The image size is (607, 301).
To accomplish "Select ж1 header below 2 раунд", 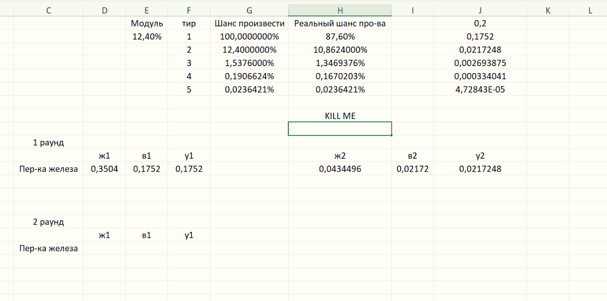I will [x=105, y=235].
